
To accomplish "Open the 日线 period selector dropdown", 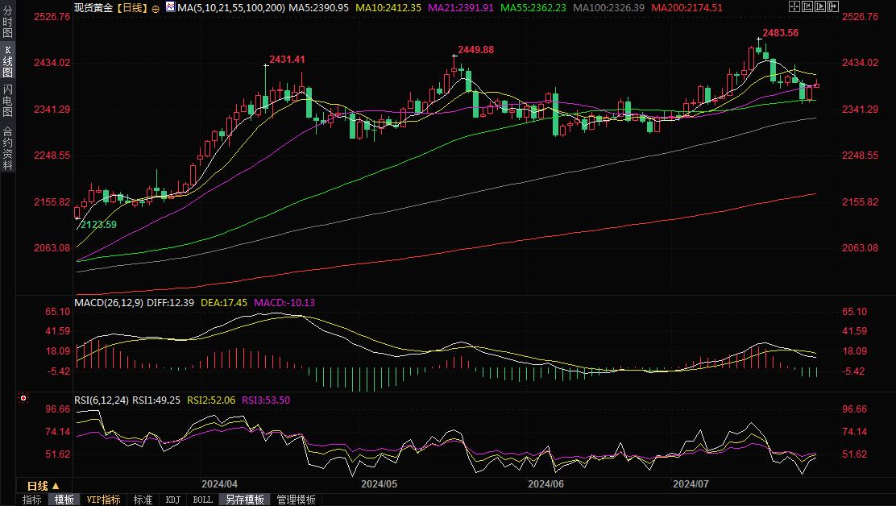I will (43, 486).
